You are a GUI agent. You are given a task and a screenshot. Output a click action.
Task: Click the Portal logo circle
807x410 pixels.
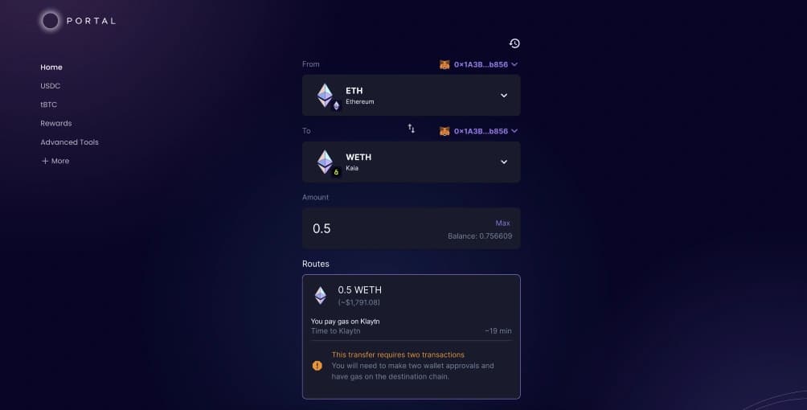coord(51,21)
